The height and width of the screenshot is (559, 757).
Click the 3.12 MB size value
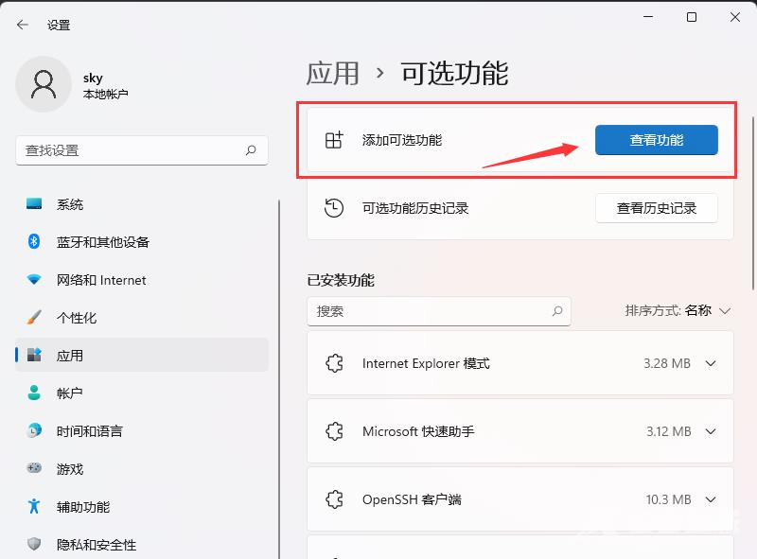669,431
